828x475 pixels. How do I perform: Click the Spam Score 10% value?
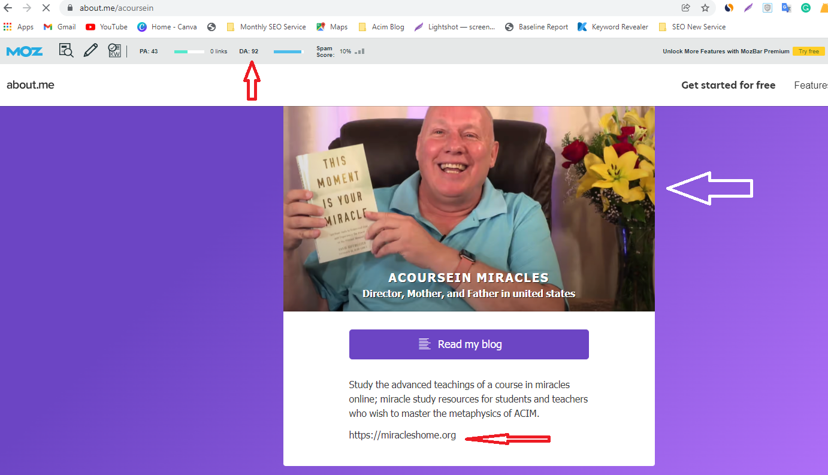click(345, 52)
